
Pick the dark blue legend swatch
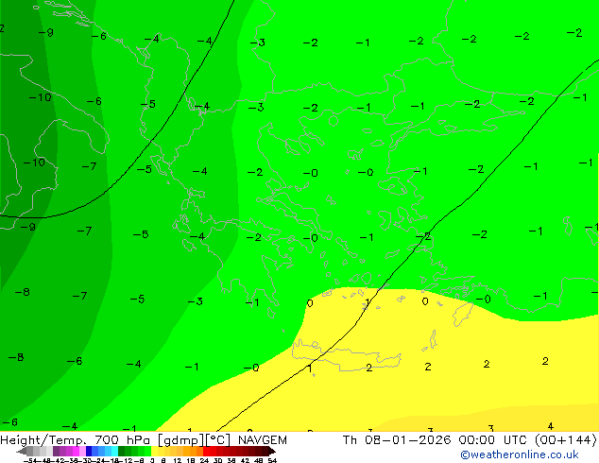(89, 451)
